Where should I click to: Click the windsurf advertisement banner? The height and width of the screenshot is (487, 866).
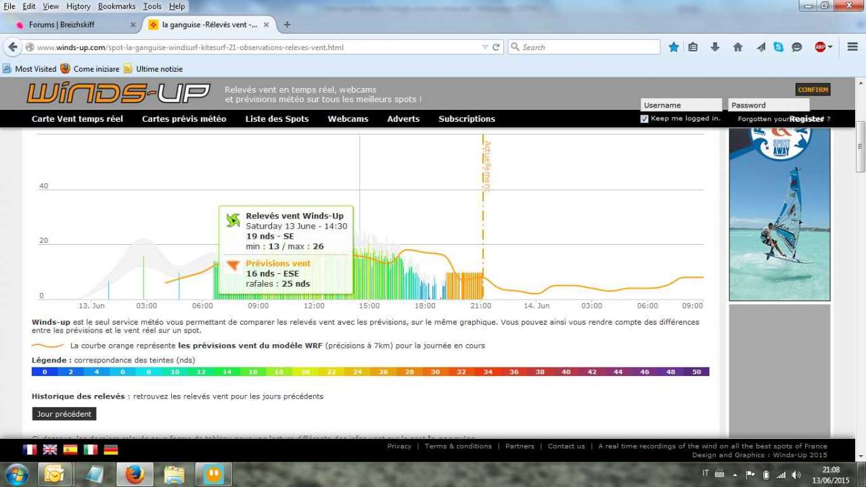click(779, 214)
